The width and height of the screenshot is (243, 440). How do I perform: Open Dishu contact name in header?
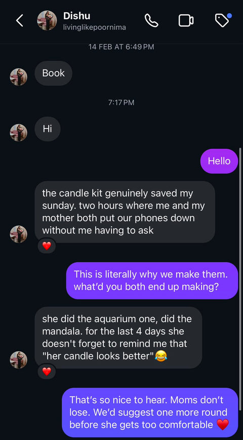click(x=76, y=16)
